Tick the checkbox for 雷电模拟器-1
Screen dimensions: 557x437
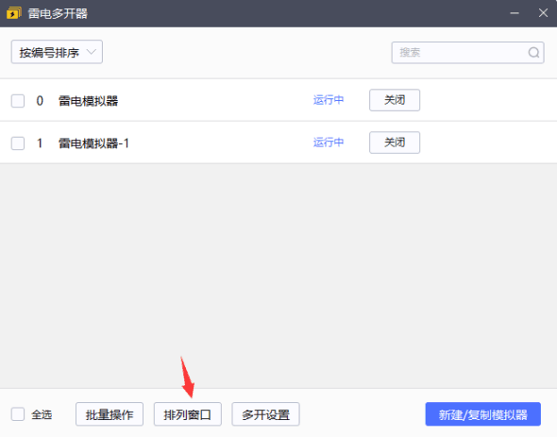coord(18,143)
